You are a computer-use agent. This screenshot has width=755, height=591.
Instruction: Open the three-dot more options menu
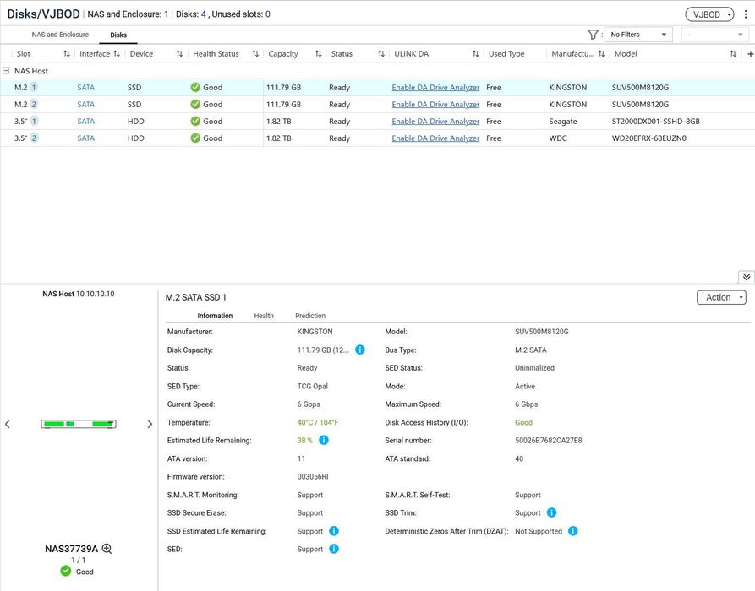tap(746, 14)
